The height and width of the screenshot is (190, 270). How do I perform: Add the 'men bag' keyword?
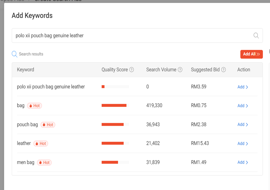coord(242,163)
